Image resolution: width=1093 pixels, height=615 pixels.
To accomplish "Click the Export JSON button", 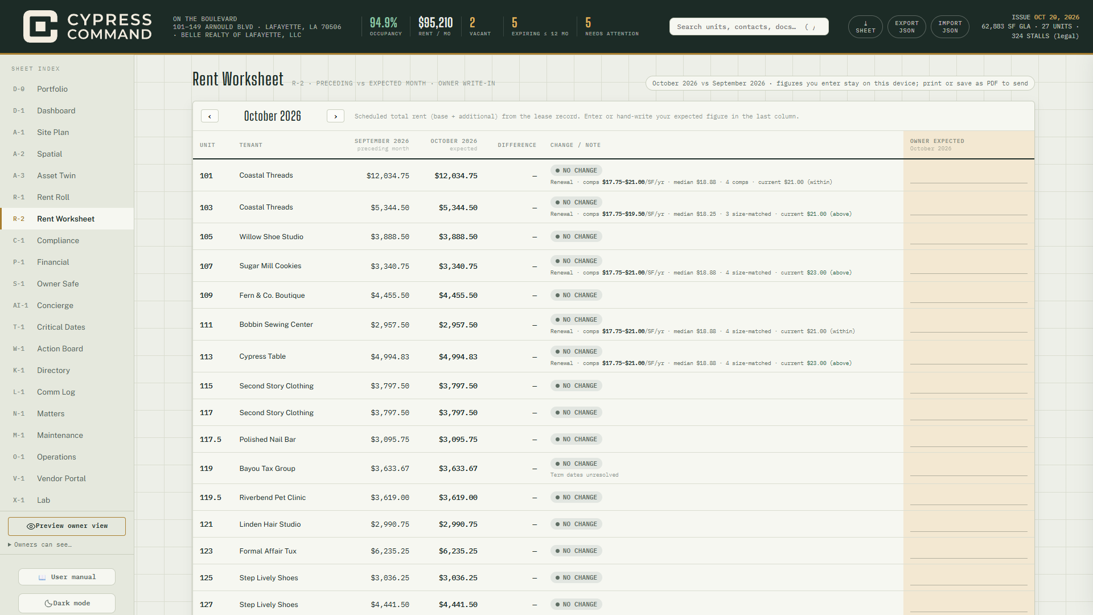I will tap(906, 27).
